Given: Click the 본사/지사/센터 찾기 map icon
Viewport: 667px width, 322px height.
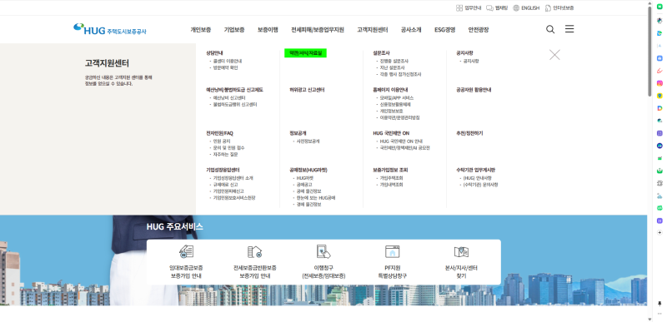Looking at the screenshot, I should coord(461,251).
